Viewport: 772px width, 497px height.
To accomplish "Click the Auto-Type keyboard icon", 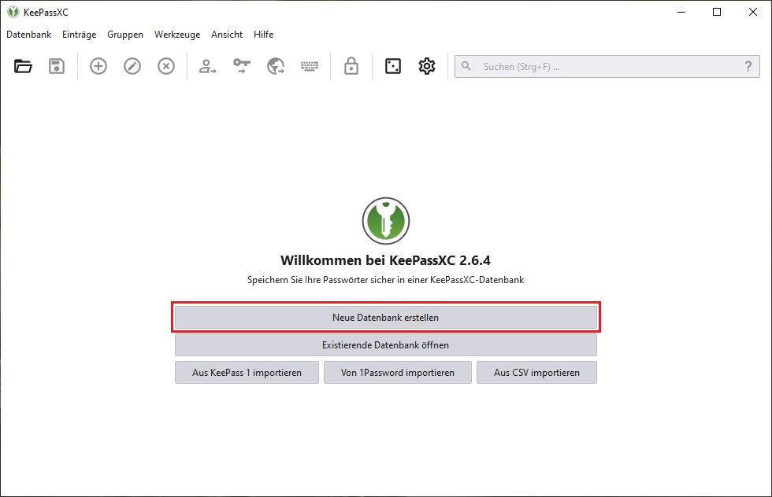I will click(309, 67).
